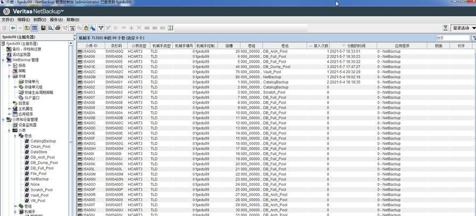This screenshot has width=476, height=216.
Task: Select media row I5A02M
Action: (275, 77)
